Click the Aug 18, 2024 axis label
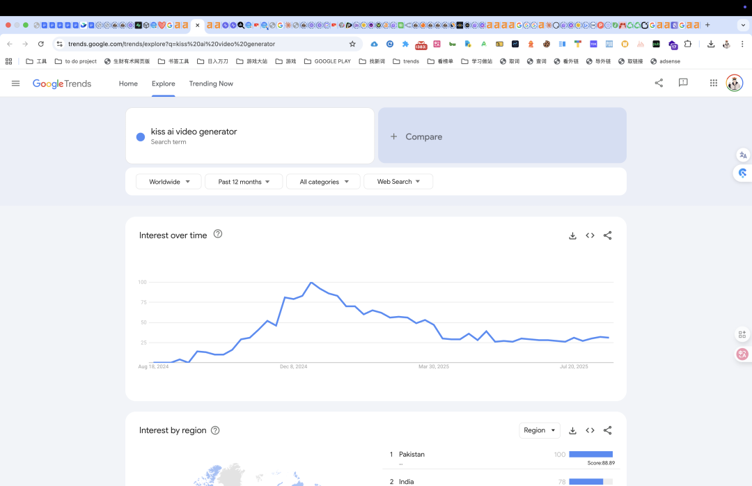Viewport: 752px width, 486px height. pos(153,366)
